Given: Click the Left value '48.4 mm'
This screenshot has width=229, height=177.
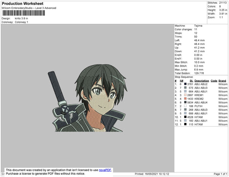Looking at the screenshot, I should click(199, 40).
